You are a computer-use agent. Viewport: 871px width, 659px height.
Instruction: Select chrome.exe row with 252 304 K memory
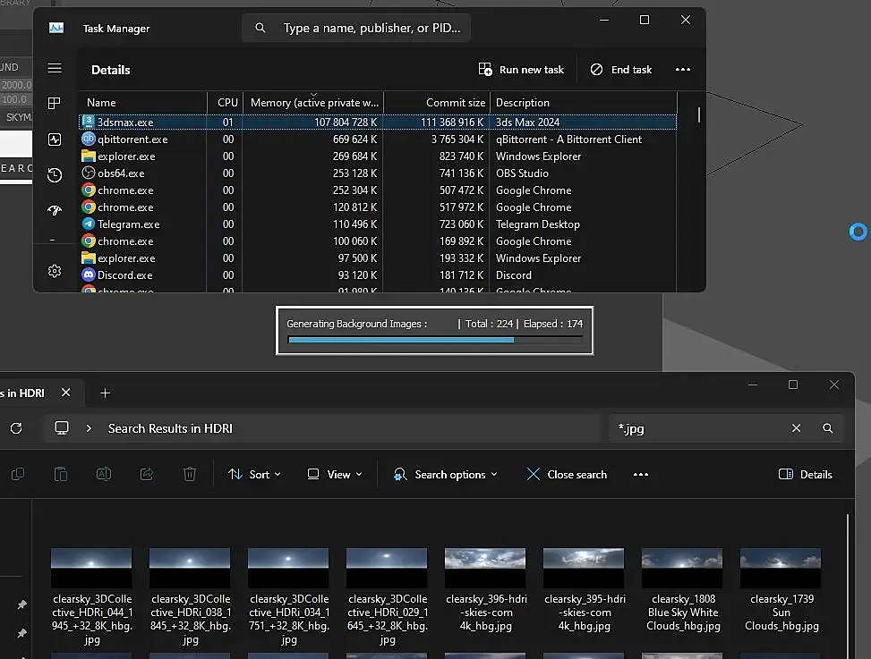pyautogui.click(x=378, y=190)
